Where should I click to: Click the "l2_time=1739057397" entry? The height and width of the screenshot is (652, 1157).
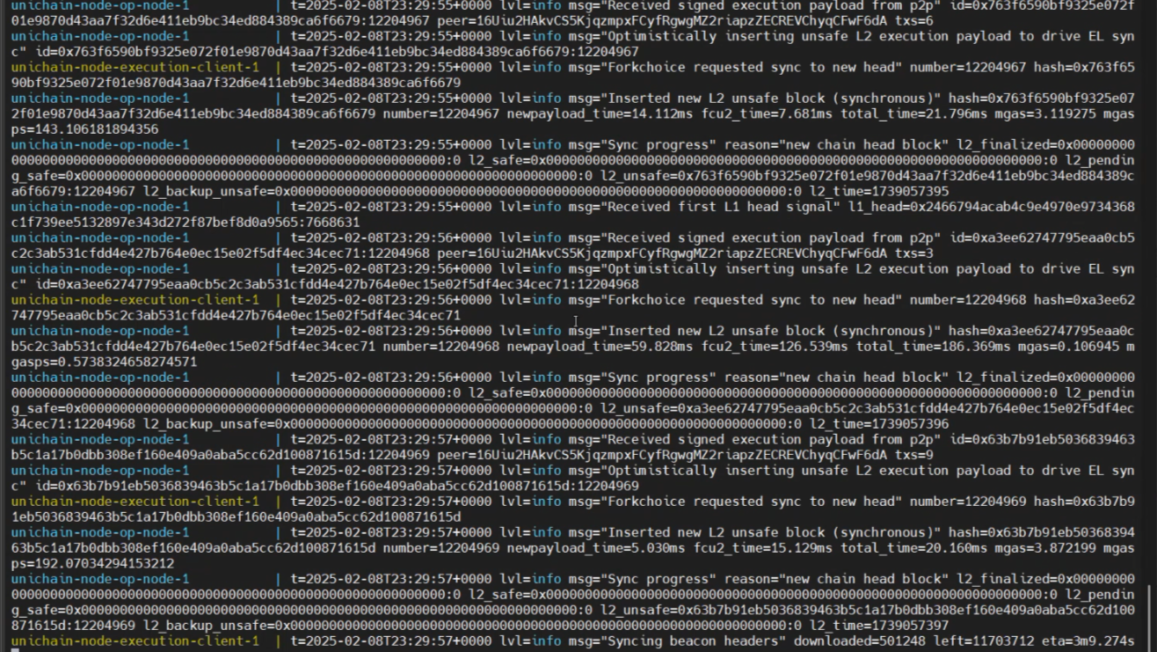click(879, 626)
